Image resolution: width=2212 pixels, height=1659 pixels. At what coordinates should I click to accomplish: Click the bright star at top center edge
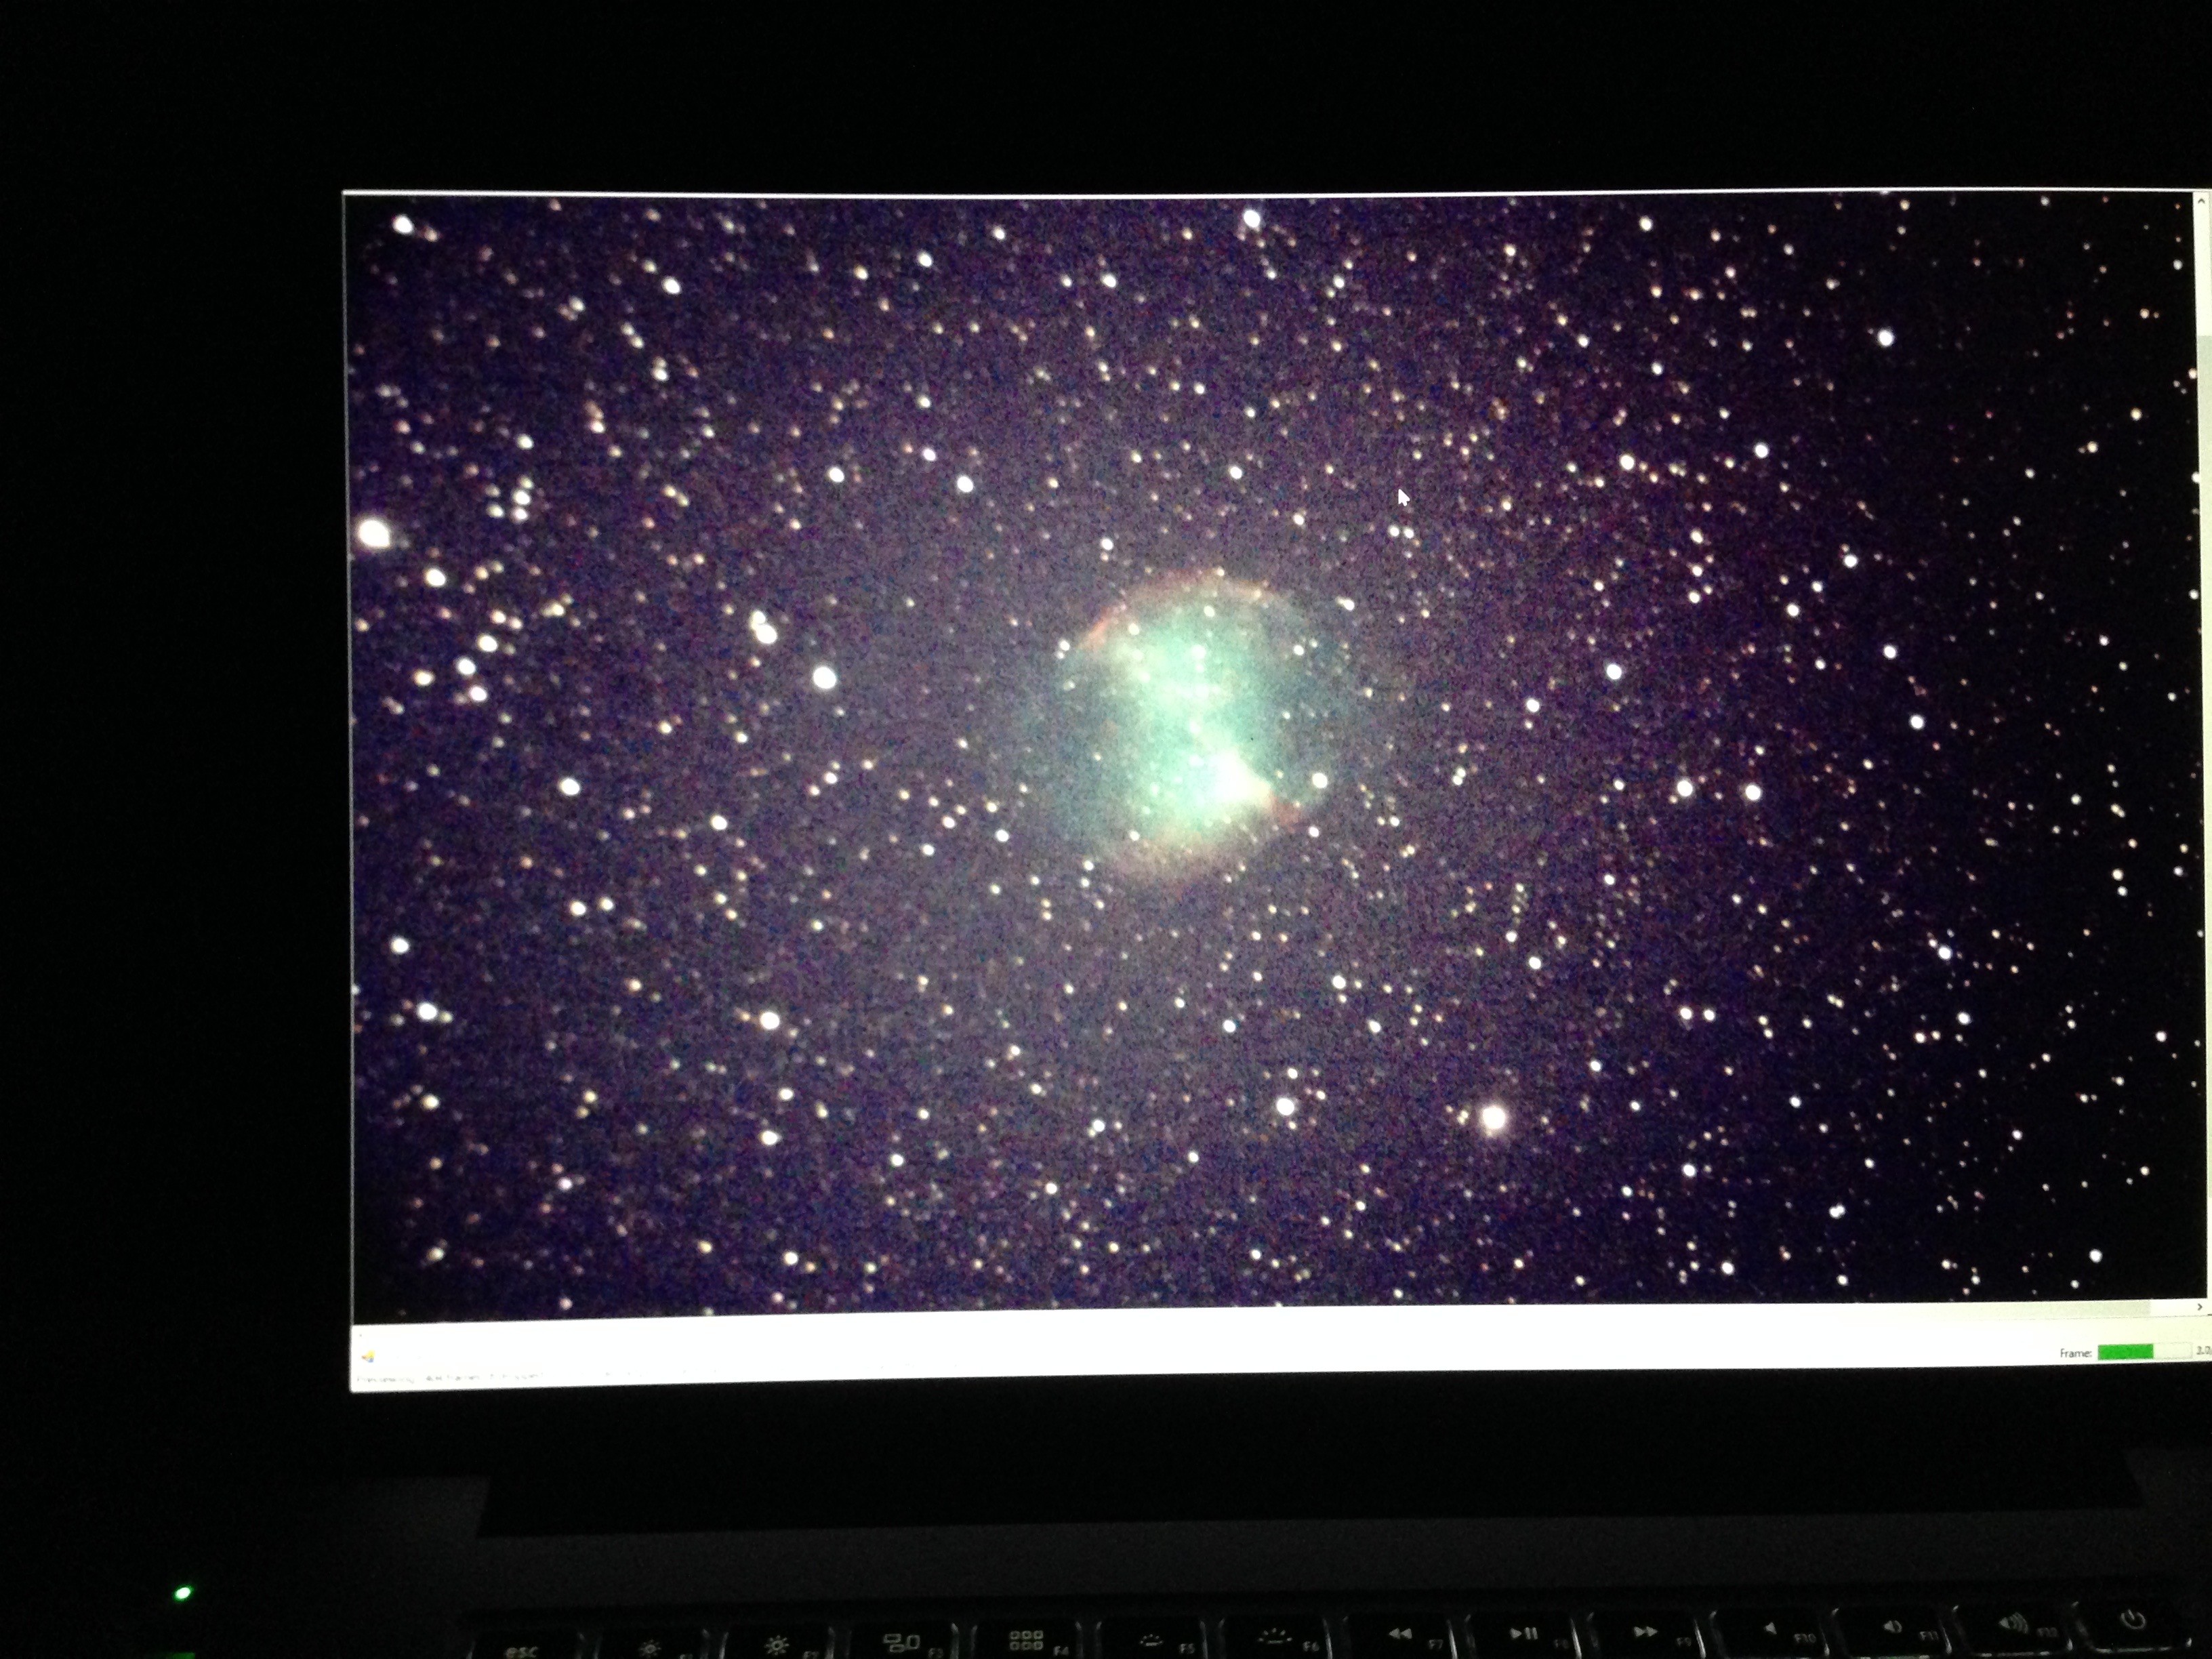[x=1251, y=217]
